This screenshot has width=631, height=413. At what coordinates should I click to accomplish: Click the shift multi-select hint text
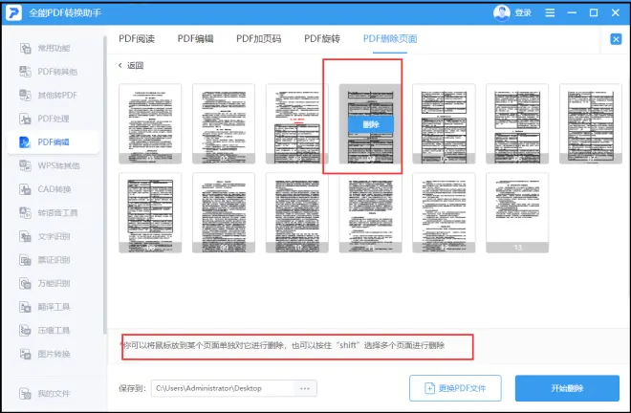click(x=283, y=345)
